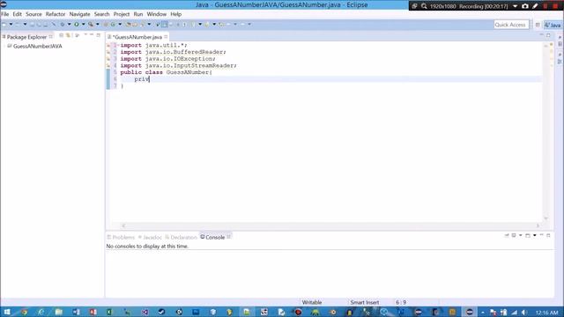Open the Edit menu
This screenshot has height=317, width=564.
click(18, 14)
